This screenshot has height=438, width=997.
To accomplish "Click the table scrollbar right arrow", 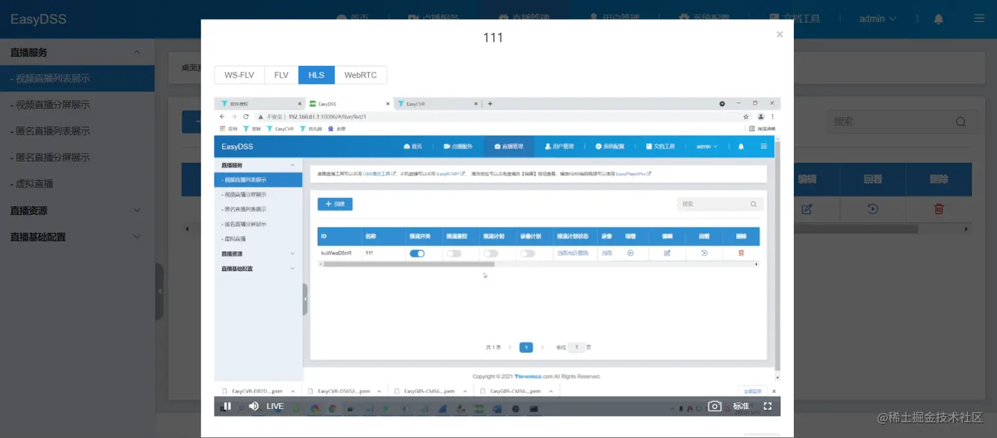I will tap(967, 229).
